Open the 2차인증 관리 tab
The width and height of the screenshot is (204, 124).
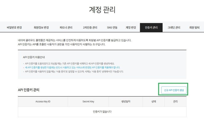pyautogui.click(x=90, y=27)
